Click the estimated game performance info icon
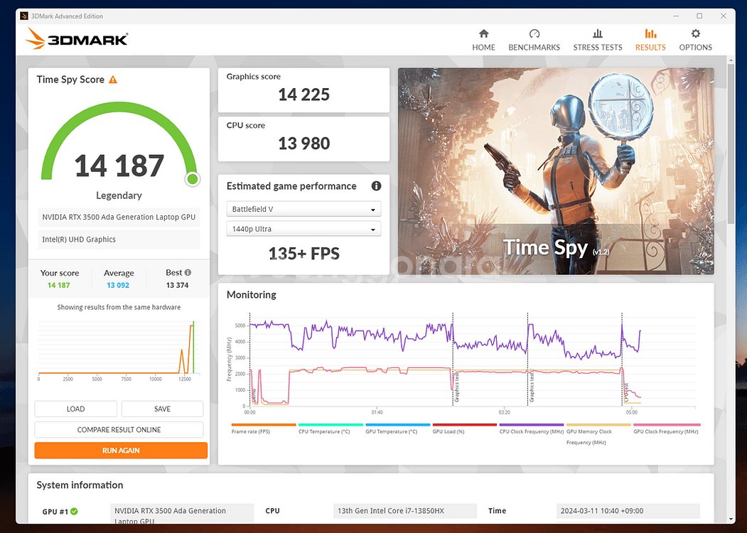The image size is (747, 533). (x=377, y=185)
